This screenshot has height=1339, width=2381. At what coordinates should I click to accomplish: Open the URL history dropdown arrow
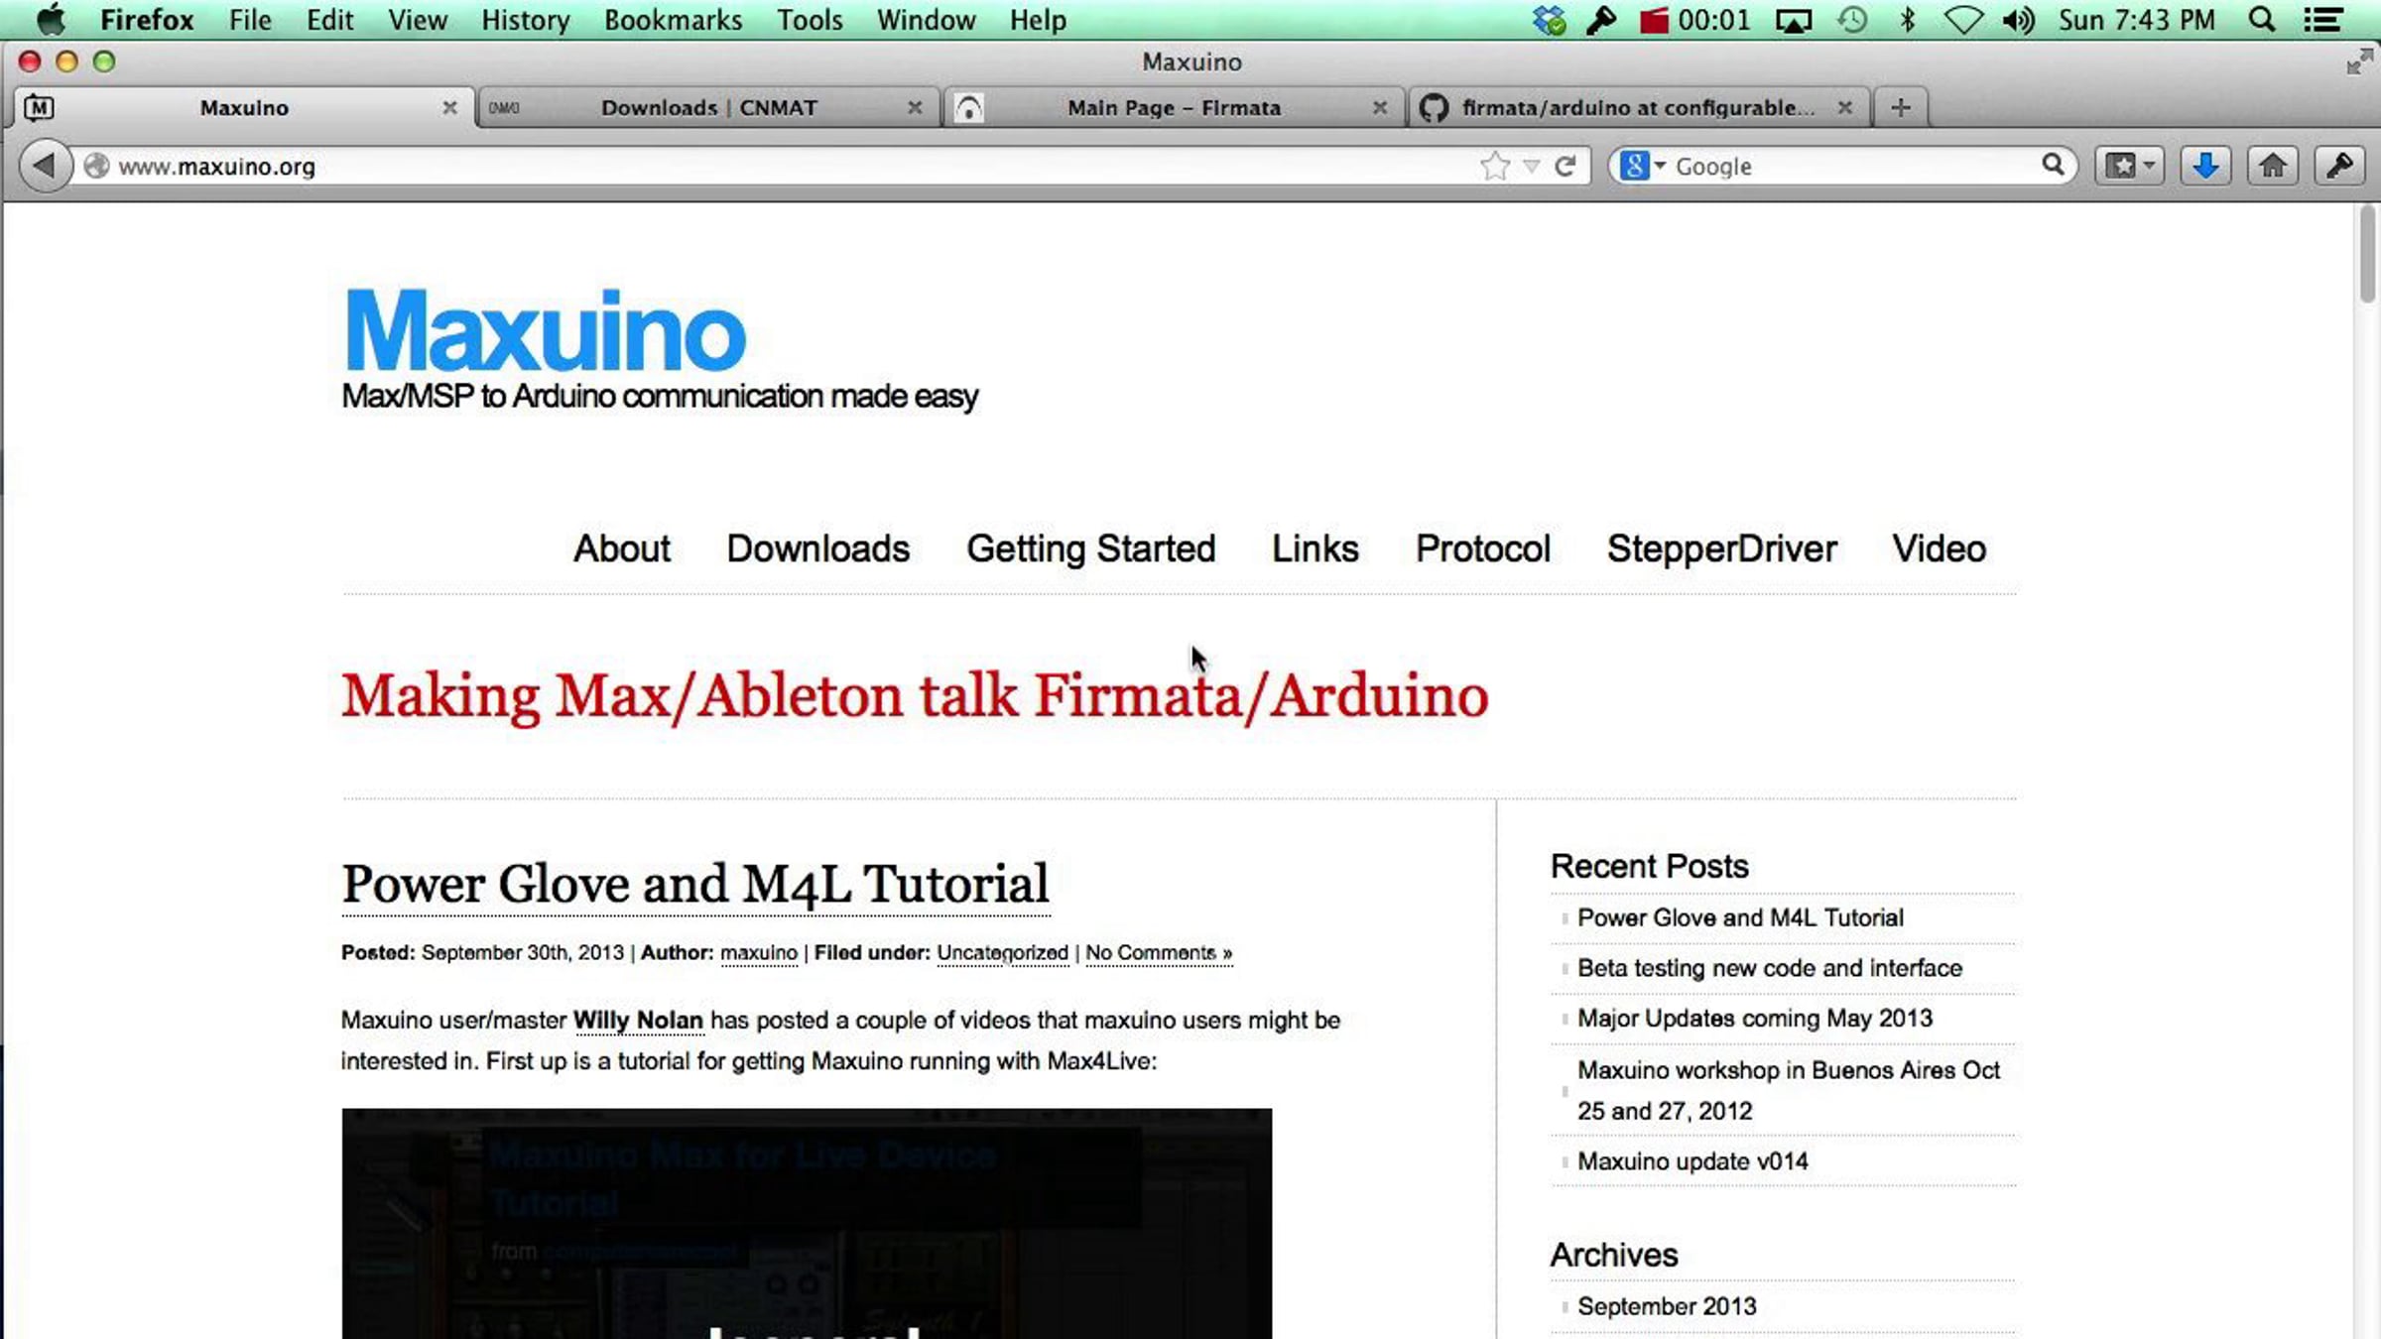click(1531, 166)
